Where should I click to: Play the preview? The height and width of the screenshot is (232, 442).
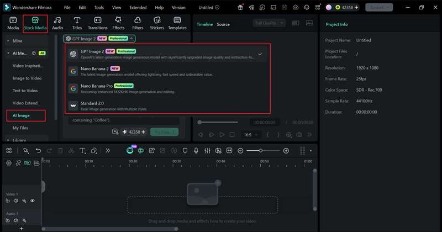pos(222,135)
